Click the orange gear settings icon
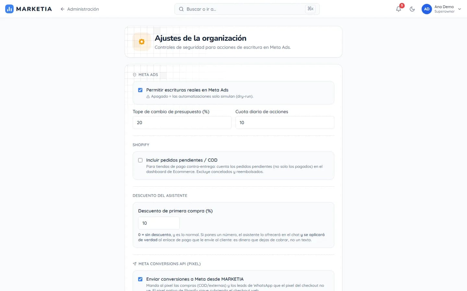The image size is (467, 291). [x=142, y=42]
